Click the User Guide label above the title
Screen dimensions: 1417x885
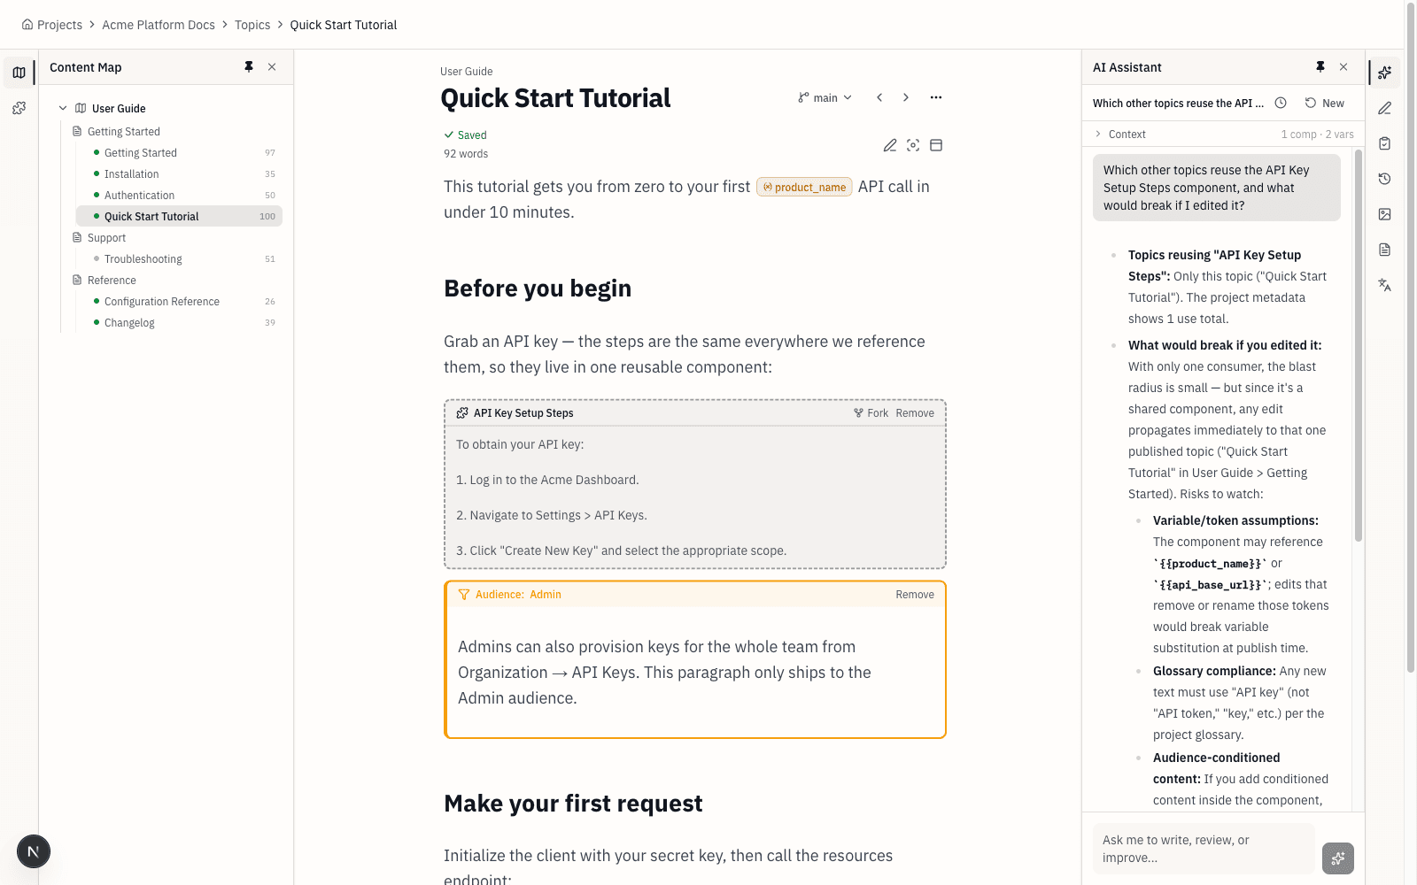pyautogui.click(x=467, y=72)
